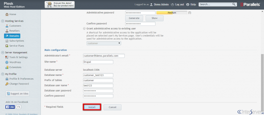Click the Service Plans icon
Image resolution: width=264 pixels, height=115 pixels.
7,46
